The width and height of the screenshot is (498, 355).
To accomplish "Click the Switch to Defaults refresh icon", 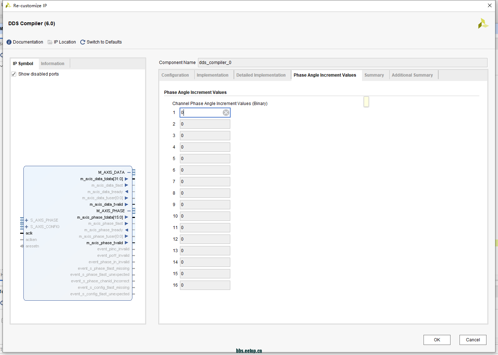I will (x=83, y=42).
